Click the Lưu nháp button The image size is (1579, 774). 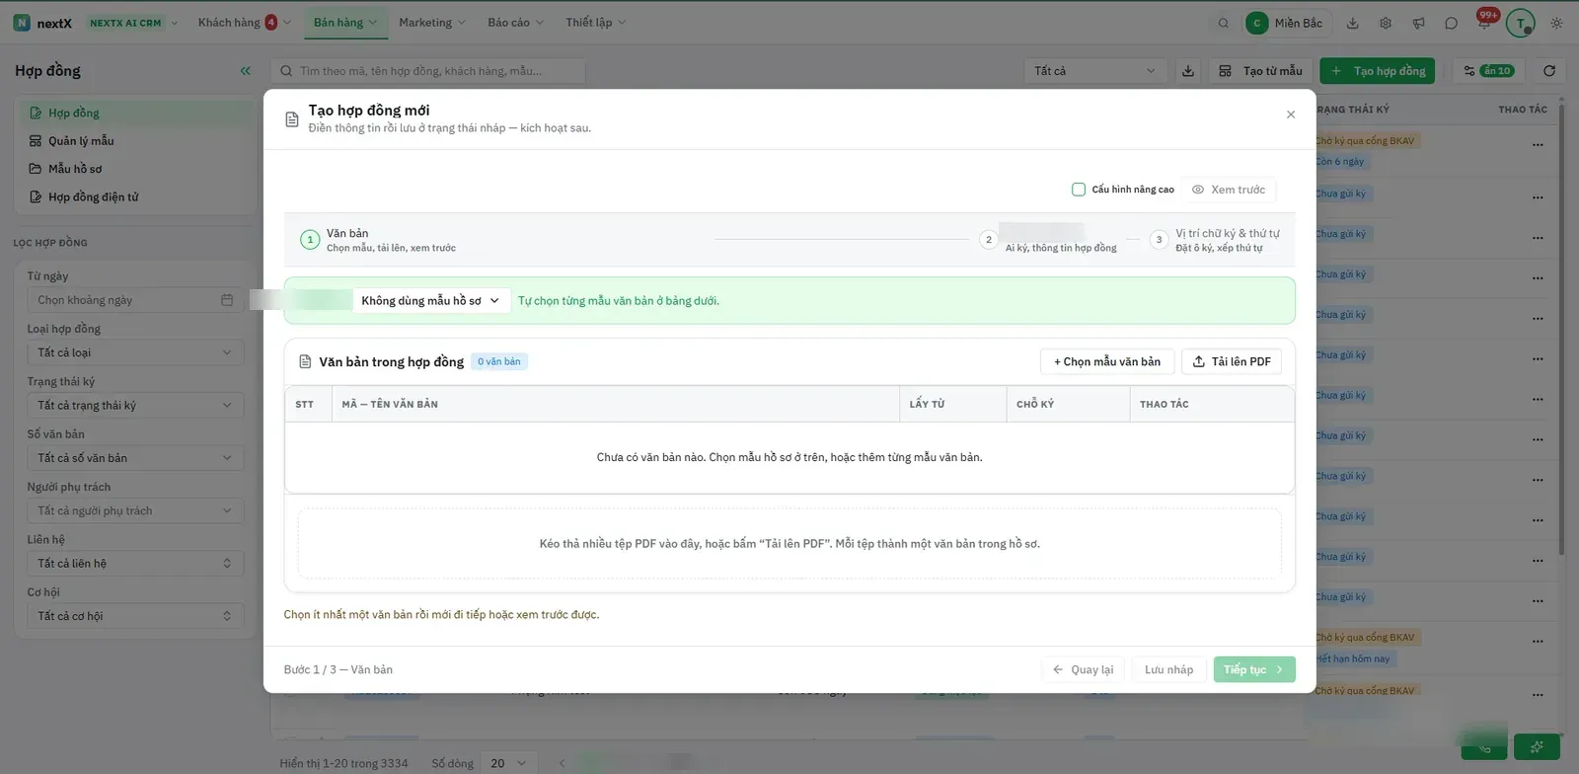point(1168,669)
